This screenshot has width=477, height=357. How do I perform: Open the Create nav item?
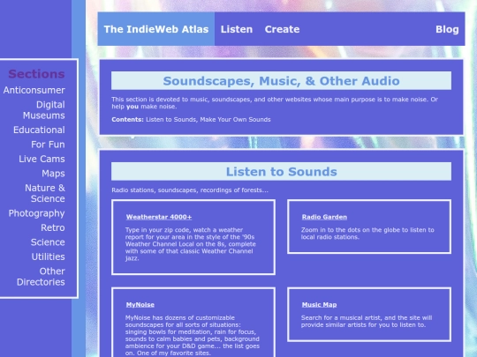pyautogui.click(x=282, y=29)
